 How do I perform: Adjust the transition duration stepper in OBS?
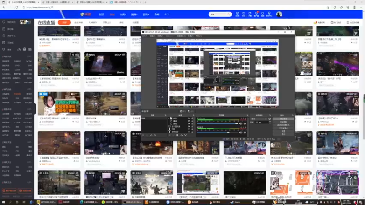coord(270,122)
